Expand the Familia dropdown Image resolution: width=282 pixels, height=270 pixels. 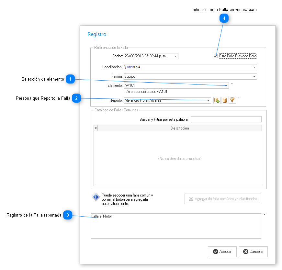tap(254, 77)
